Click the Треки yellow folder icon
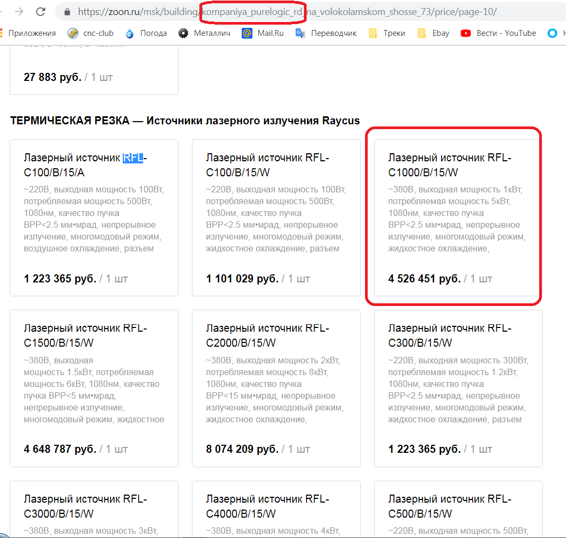 (x=373, y=33)
